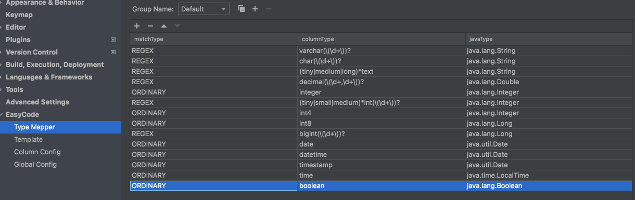
Task: Remove the selected mapping row
Action: click(x=150, y=26)
